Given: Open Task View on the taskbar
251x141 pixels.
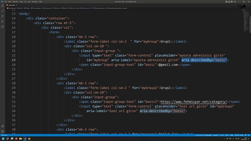Looking at the screenshot, I should 12,139.
